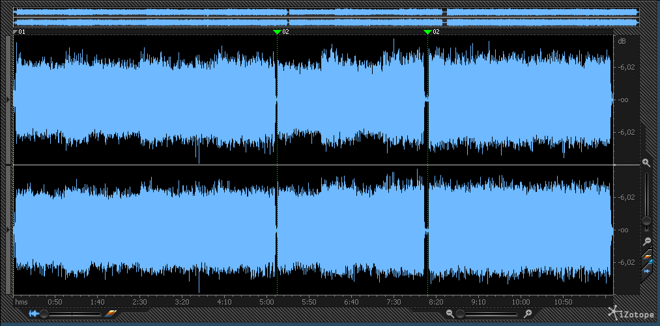
Task: Click the waveform/spectrogram blend slider knob
Action: [44, 314]
